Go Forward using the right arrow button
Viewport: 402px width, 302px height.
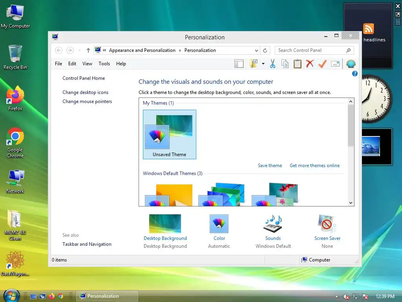(x=70, y=50)
